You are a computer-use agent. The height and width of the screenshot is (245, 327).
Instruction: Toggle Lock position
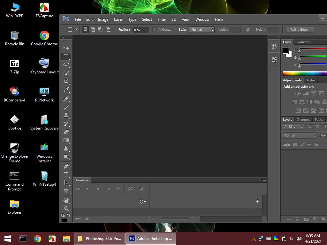(309, 145)
